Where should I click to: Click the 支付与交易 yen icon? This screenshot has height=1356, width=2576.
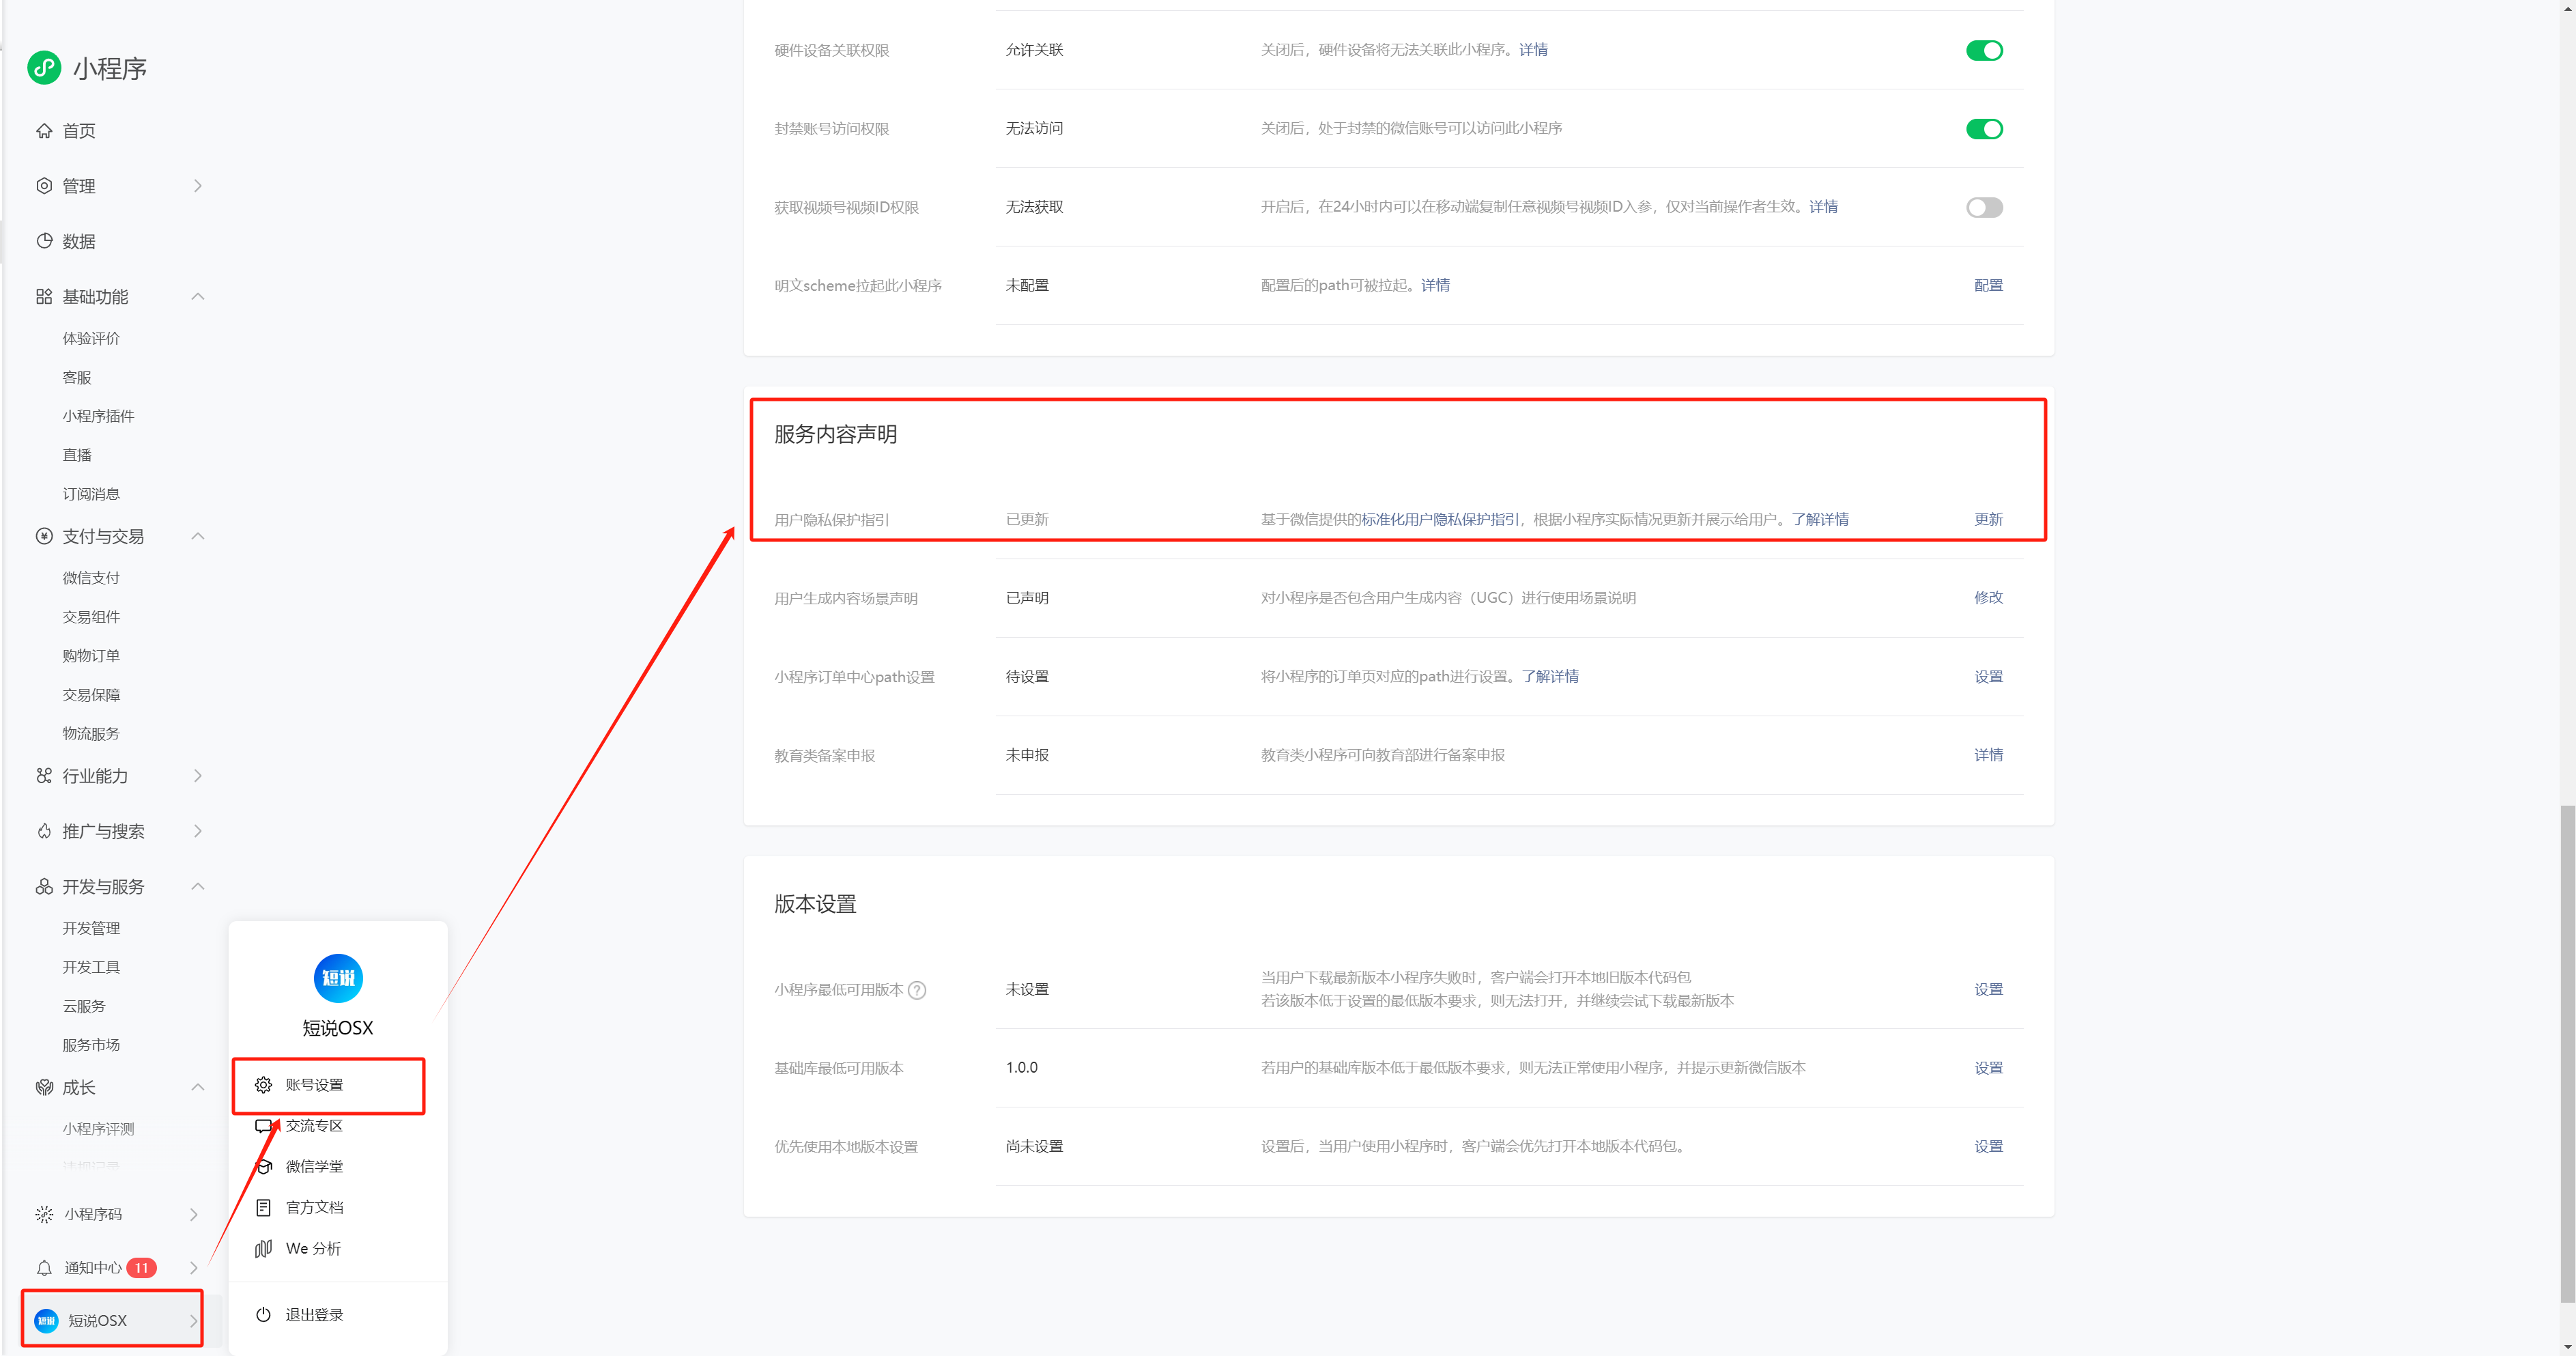pos(44,536)
